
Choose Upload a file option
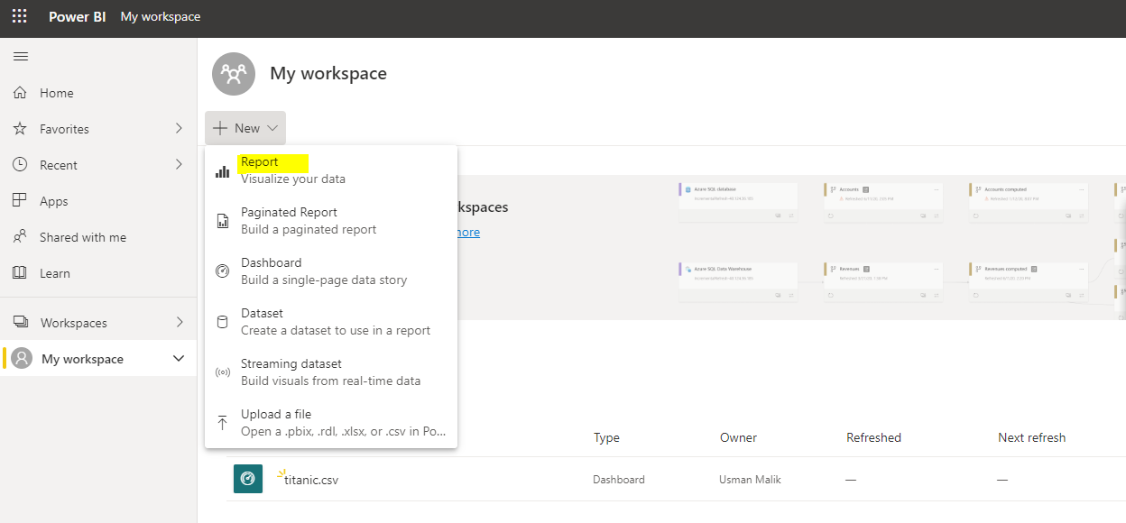point(275,415)
